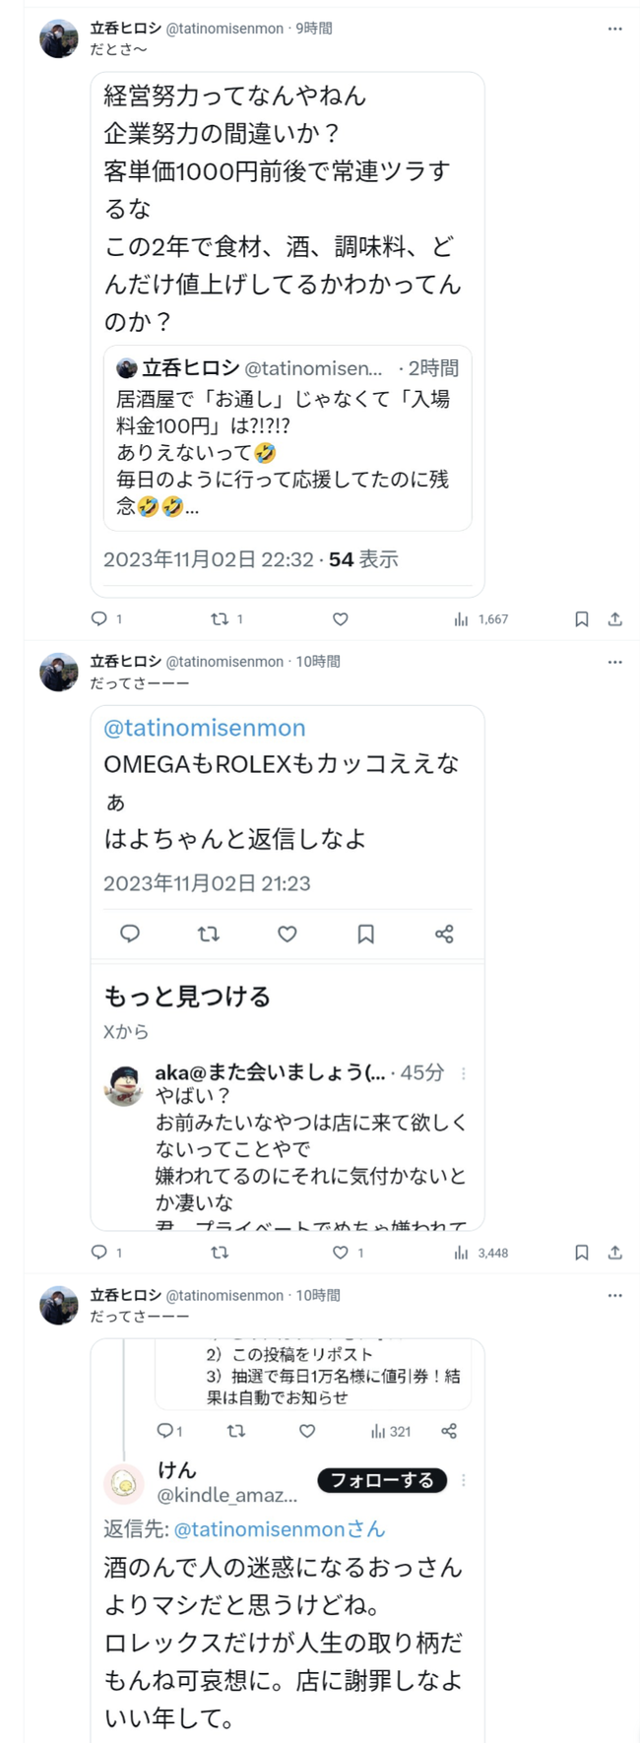Repost the post with 3,448 views

(220, 1253)
